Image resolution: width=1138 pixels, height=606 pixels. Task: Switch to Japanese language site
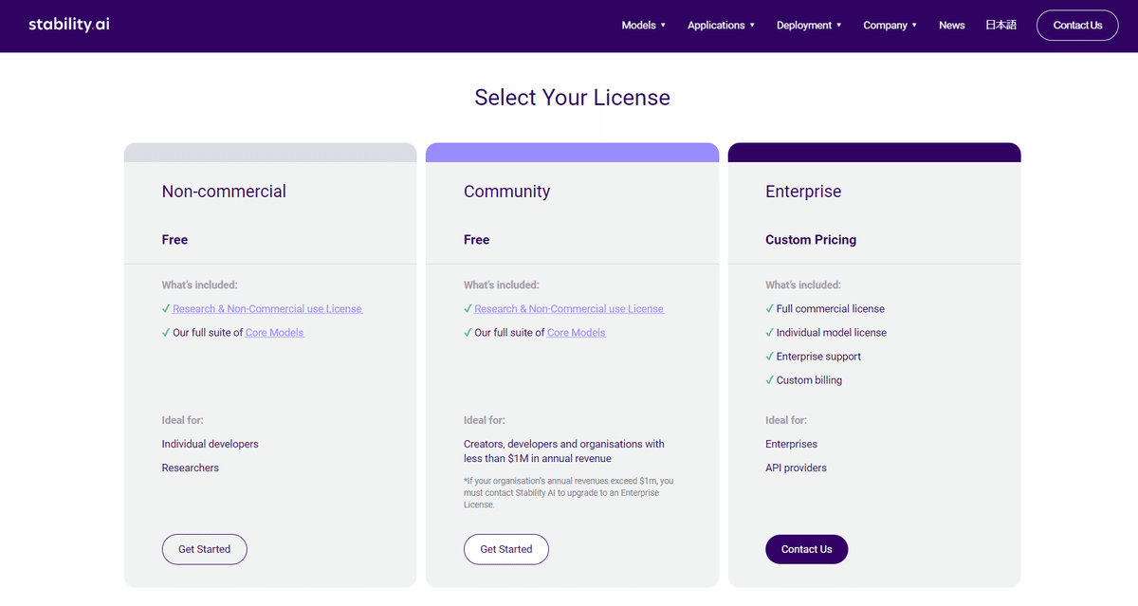[x=1000, y=26]
